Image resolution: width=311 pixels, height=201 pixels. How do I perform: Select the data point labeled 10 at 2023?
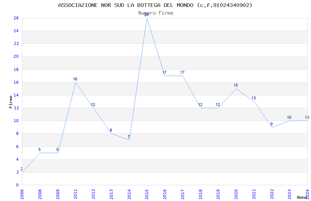(x=289, y=121)
